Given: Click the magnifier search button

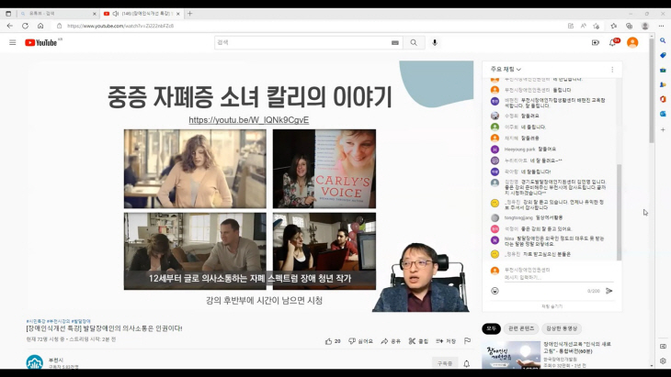Looking at the screenshot, I should click(414, 43).
